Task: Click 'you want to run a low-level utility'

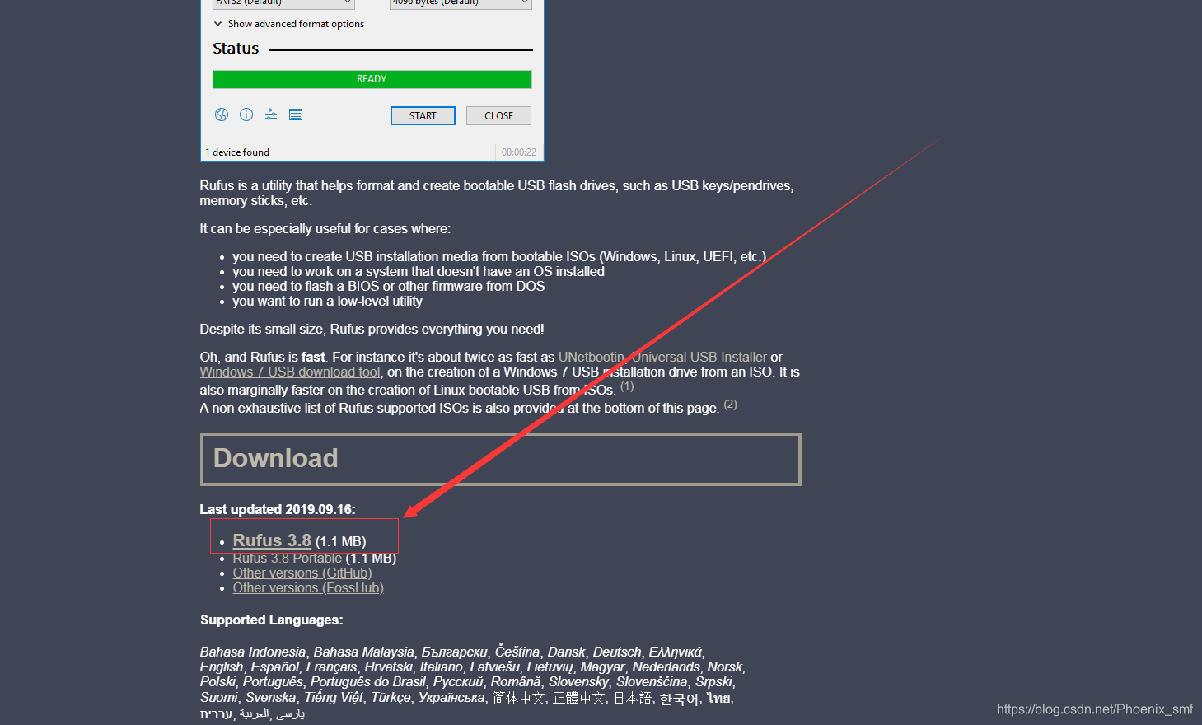Action: click(327, 301)
